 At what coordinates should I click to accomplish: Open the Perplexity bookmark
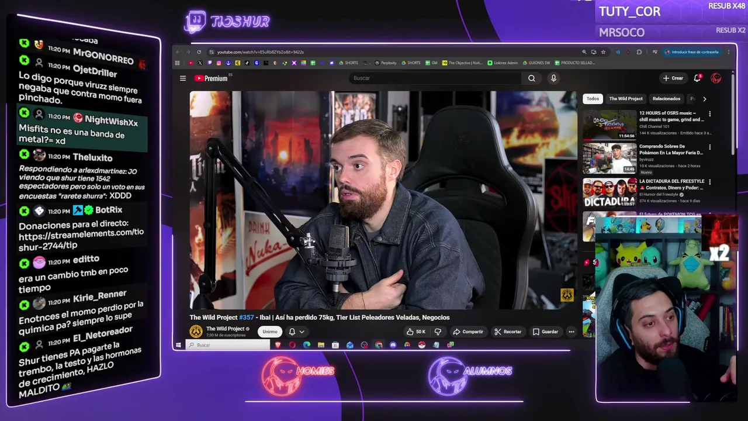[386, 63]
